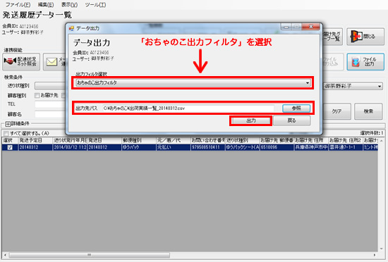Click the データ出力 dialog title bar icon

71,28
